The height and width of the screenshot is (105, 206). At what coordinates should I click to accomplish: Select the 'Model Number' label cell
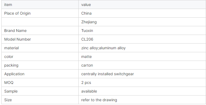(40, 39)
